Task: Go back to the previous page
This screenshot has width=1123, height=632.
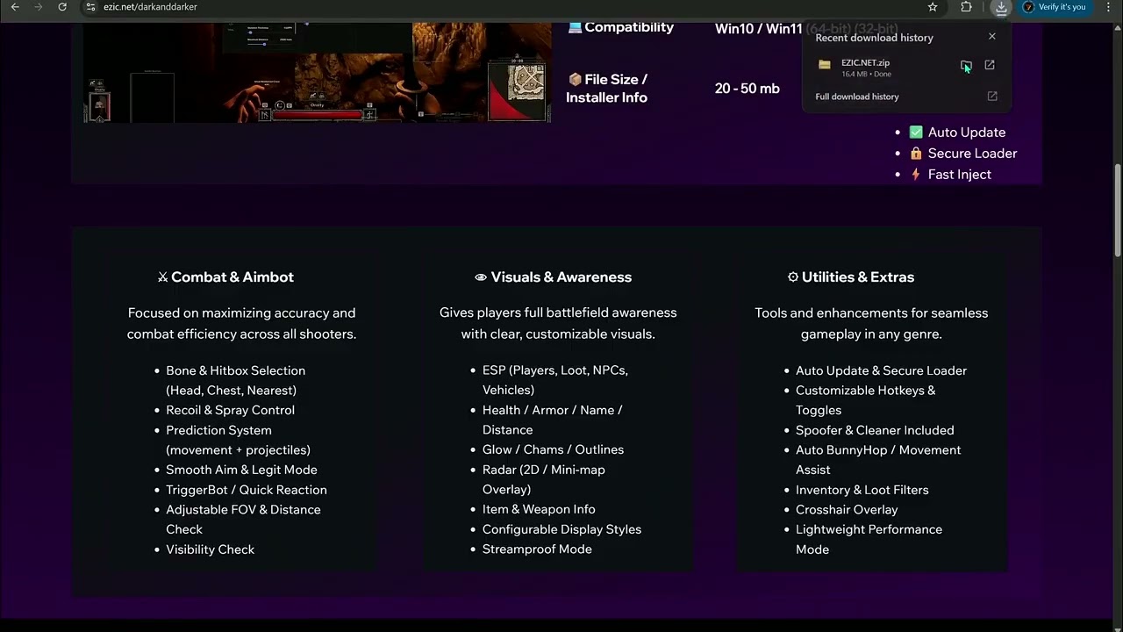Action: (x=15, y=7)
